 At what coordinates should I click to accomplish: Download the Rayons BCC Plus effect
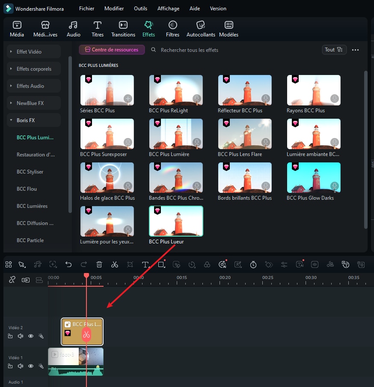pyautogui.click(x=334, y=99)
